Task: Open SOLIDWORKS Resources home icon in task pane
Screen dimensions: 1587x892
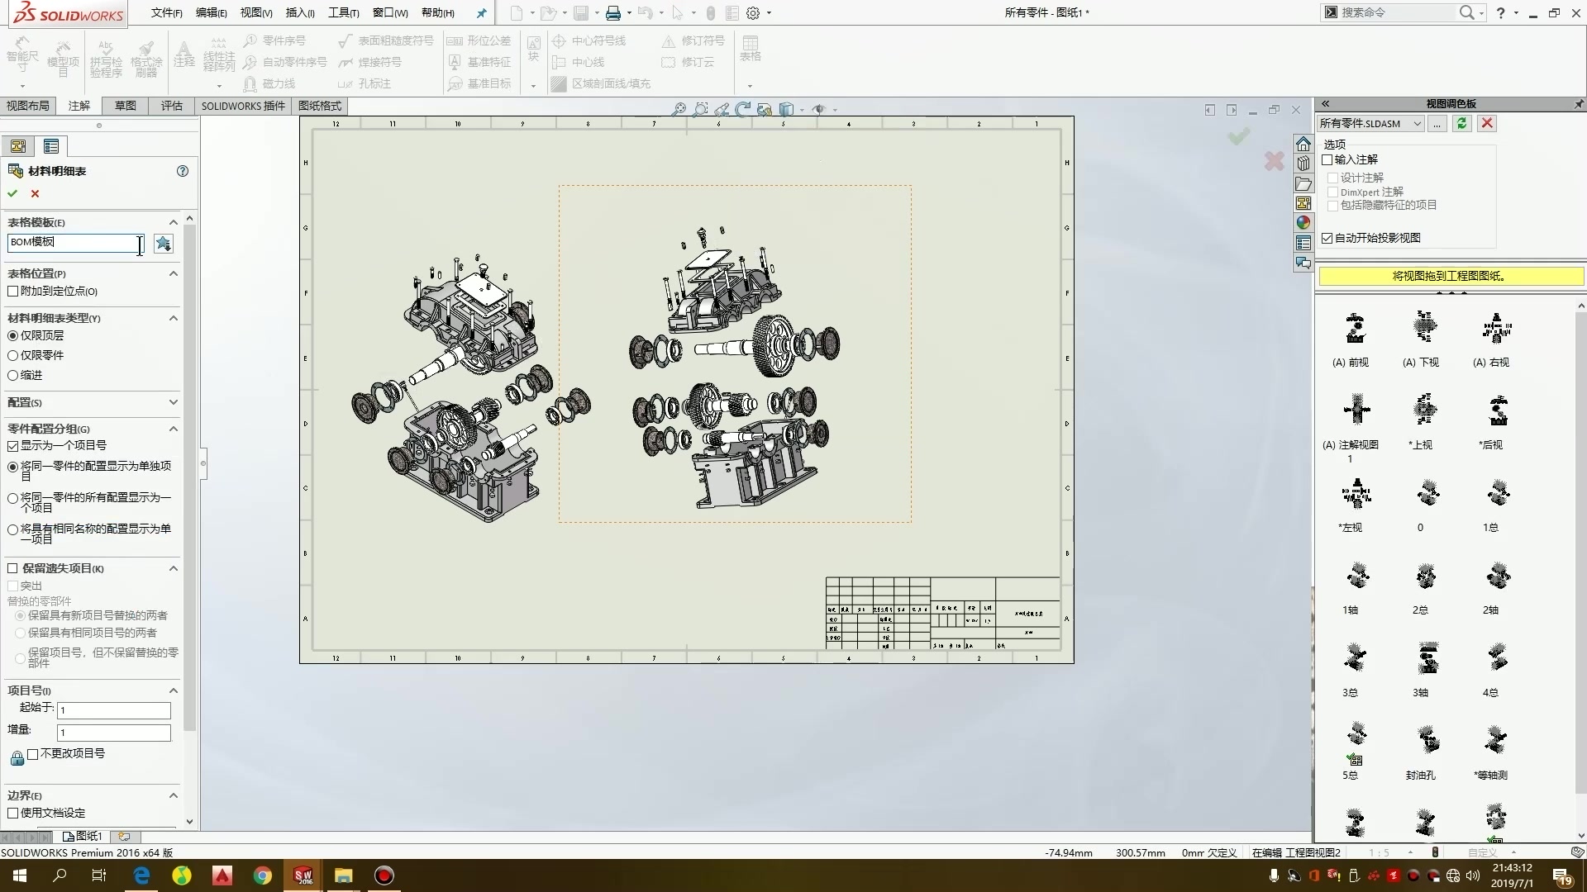Action: click(x=1303, y=144)
